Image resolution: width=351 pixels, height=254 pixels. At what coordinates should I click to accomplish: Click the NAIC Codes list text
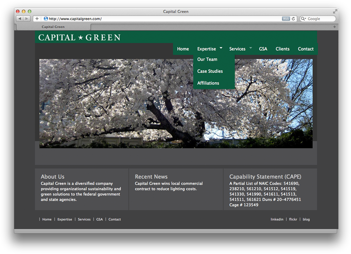click(x=265, y=192)
